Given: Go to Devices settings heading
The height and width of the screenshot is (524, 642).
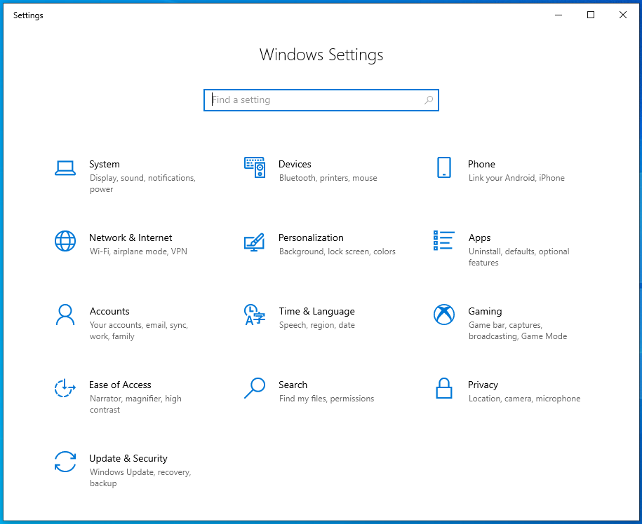Looking at the screenshot, I should tap(295, 165).
